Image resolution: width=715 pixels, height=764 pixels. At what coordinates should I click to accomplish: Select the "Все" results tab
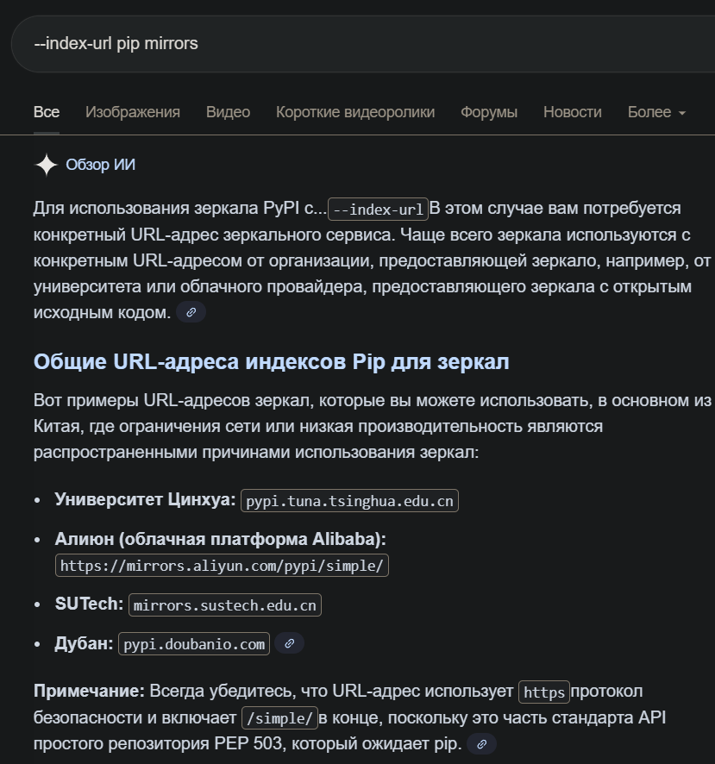tap(47, 112)
